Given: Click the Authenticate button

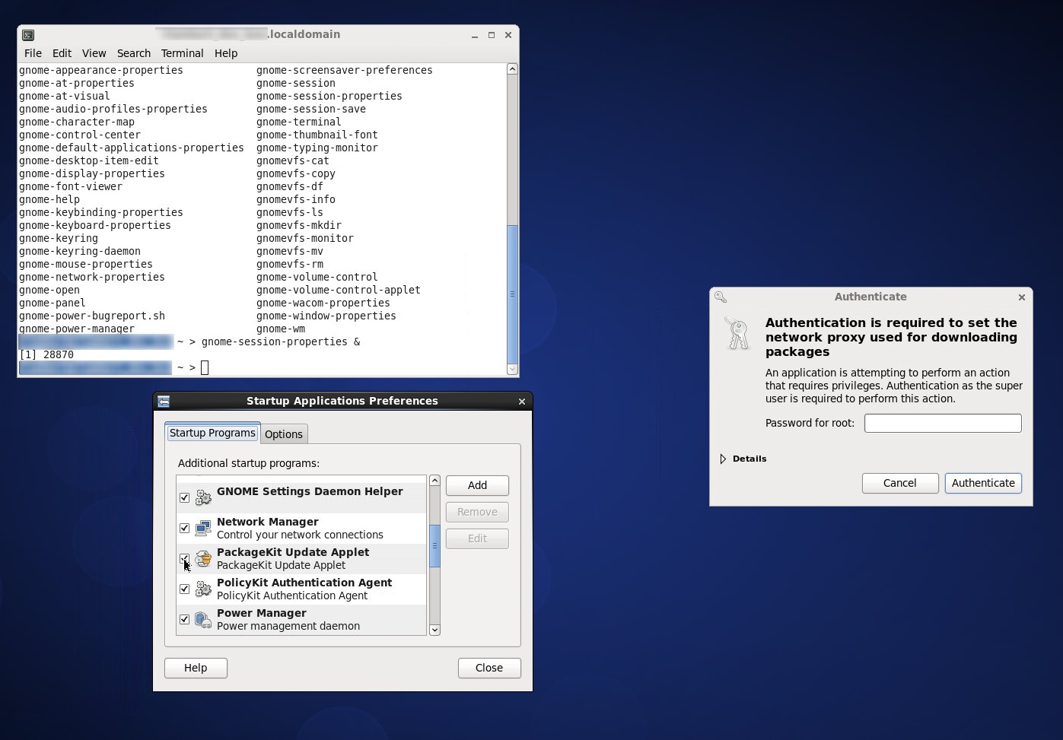Looking at the screenshot, I should click(x=983, y=483).
